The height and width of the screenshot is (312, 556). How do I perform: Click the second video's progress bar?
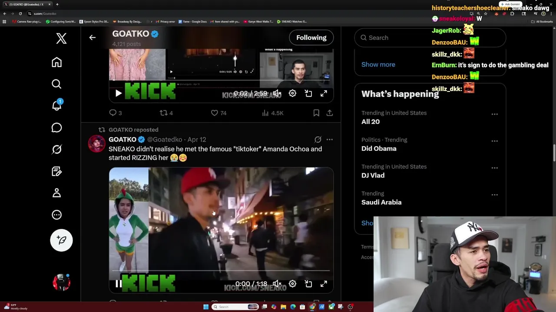click(221, 271)
